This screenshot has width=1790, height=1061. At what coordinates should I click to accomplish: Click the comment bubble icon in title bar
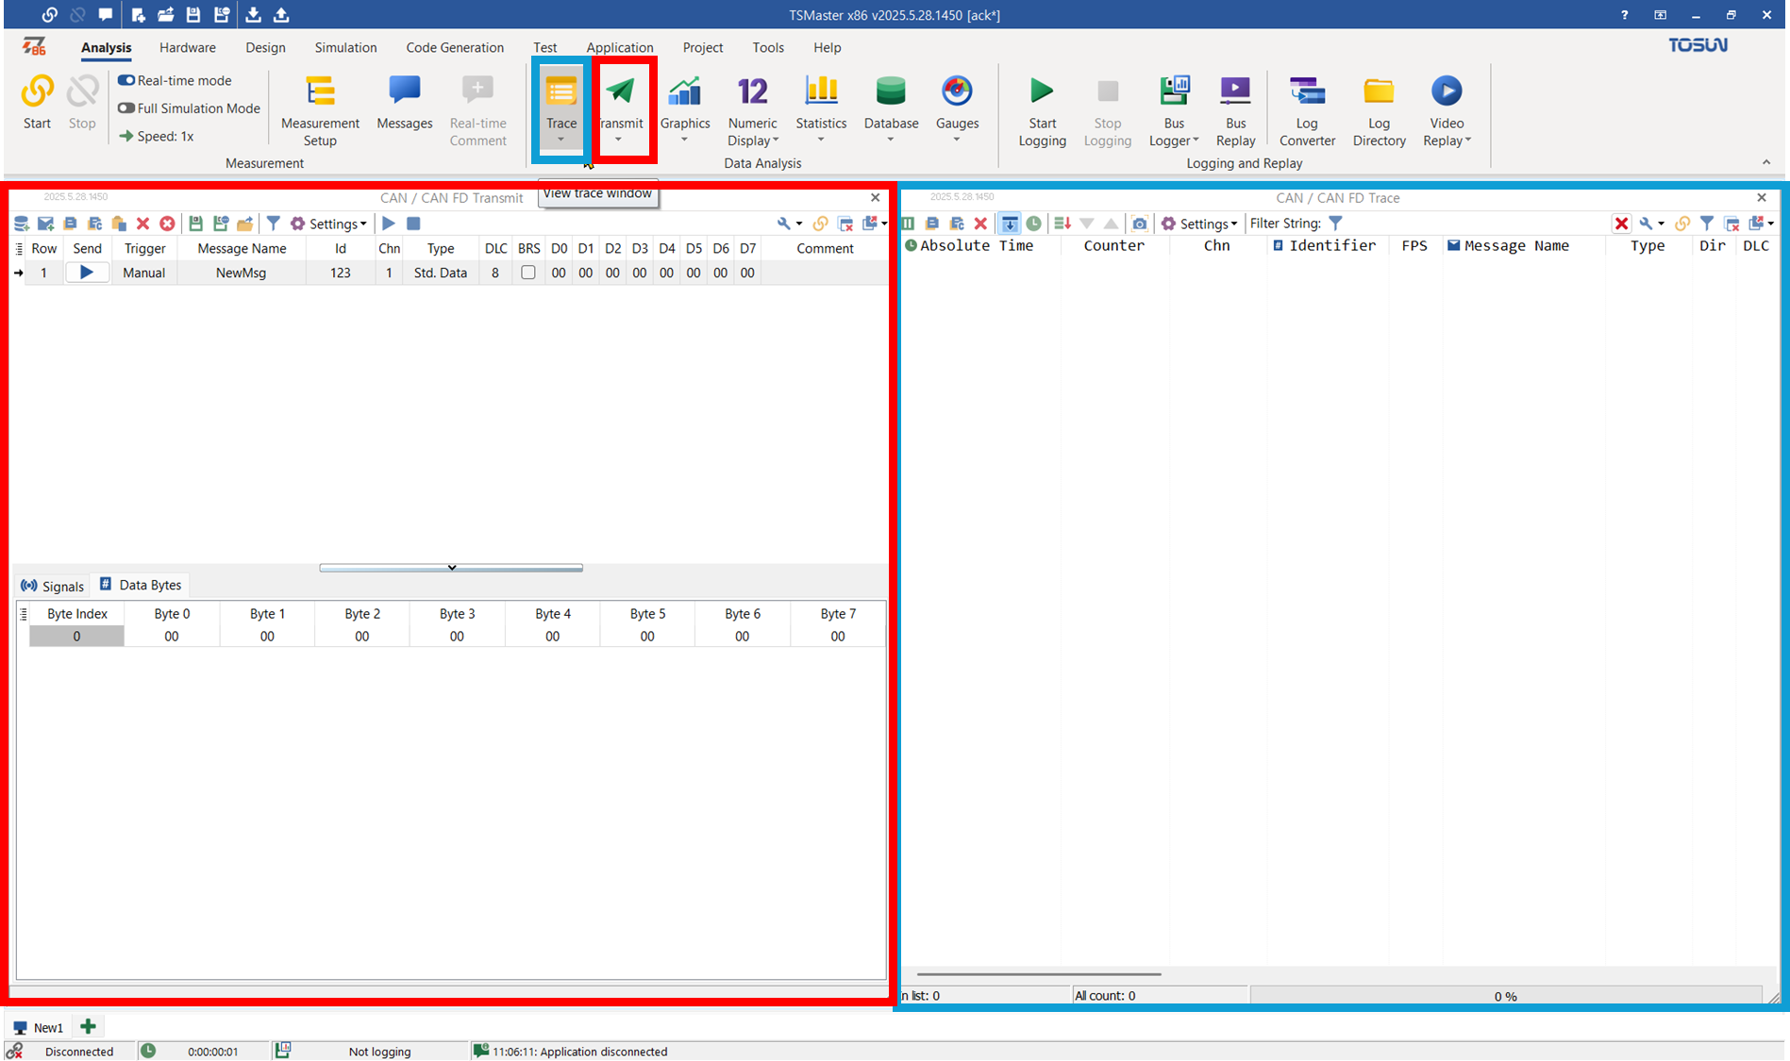105,14
